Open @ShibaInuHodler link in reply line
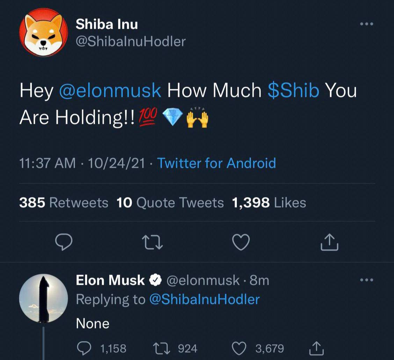 (x=204, y=299)
